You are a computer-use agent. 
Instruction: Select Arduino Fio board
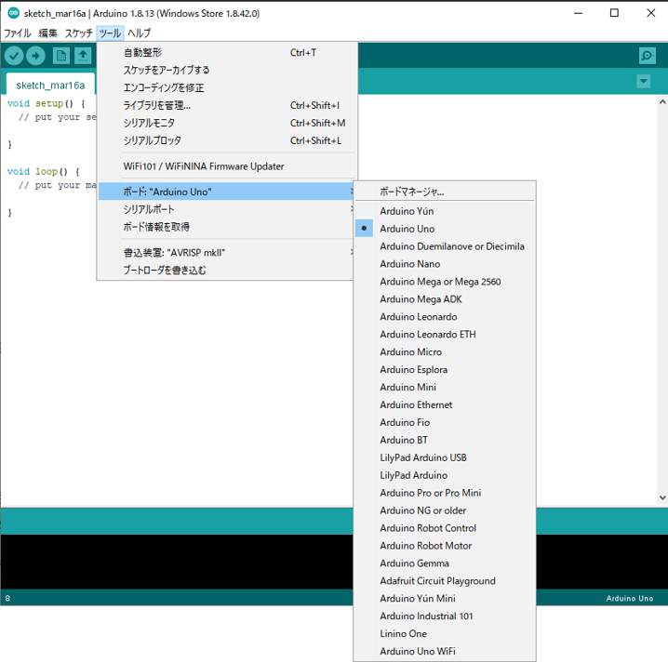click(x=445, y=422)
